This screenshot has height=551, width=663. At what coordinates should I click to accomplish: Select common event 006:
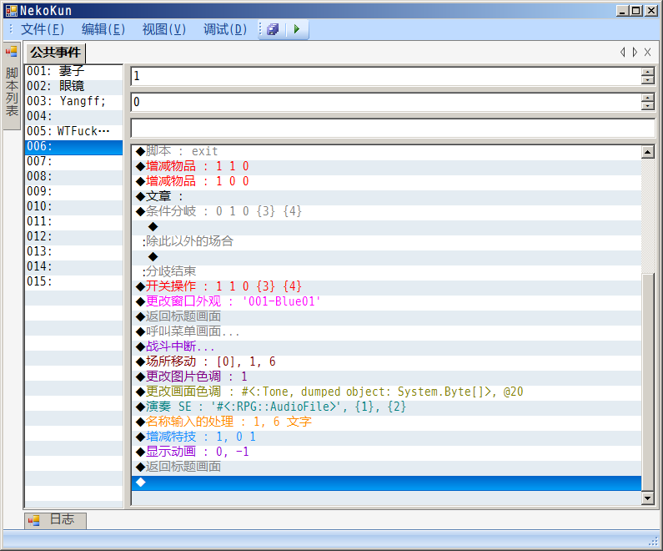click(x=74, y=146)
